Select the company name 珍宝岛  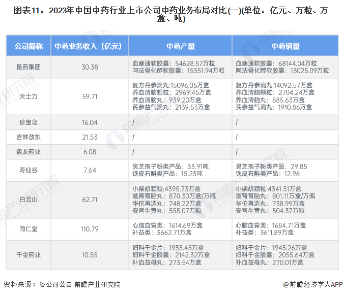tap(28, 122)
